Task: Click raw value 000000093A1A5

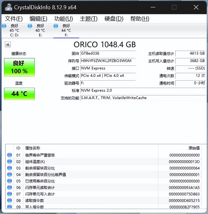Action: [x=184, y=187]
